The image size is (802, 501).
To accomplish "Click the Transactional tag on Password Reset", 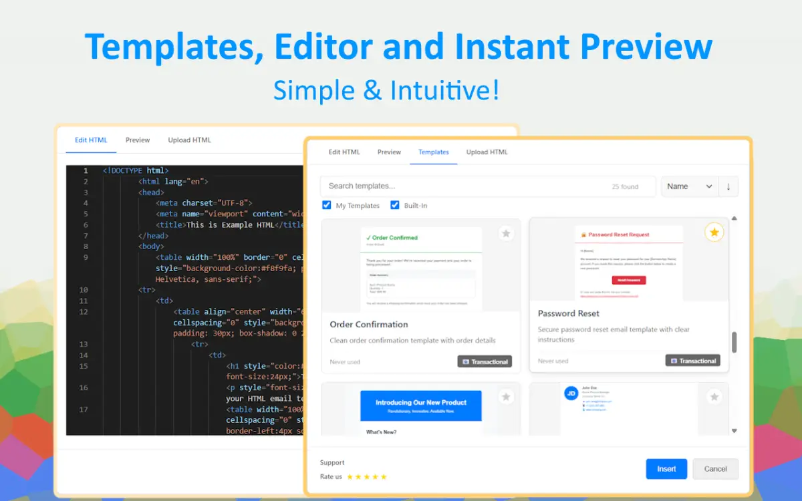I will point(692,361).
